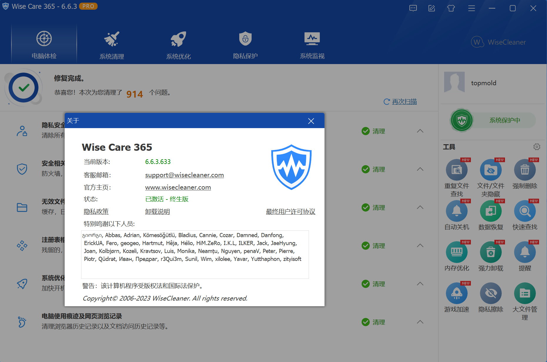
Task: Click version number 6.6.3.633
Action: [158, 162]
